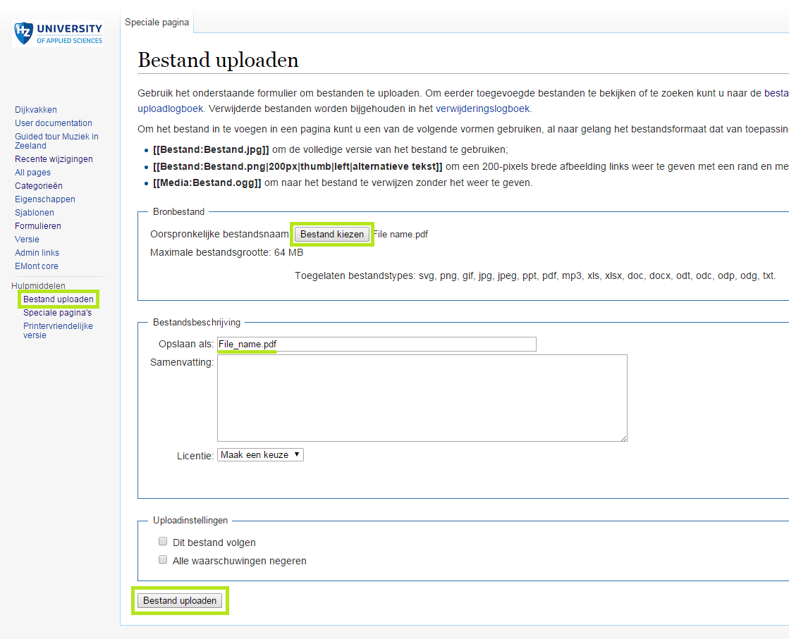The image size is (789, 639).
Task: Click inside the Samenvatting text area
Action: [422, 398]
